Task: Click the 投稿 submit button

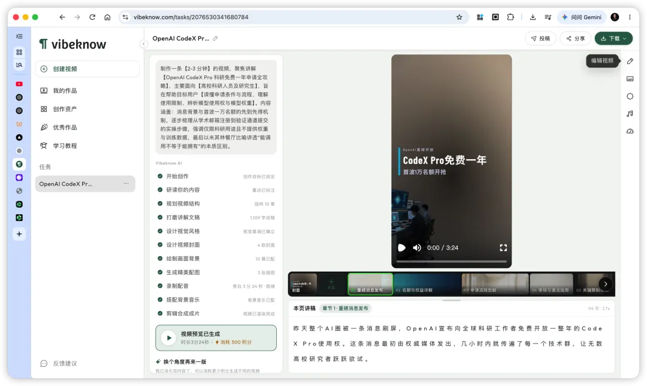Action: [540, 38]
